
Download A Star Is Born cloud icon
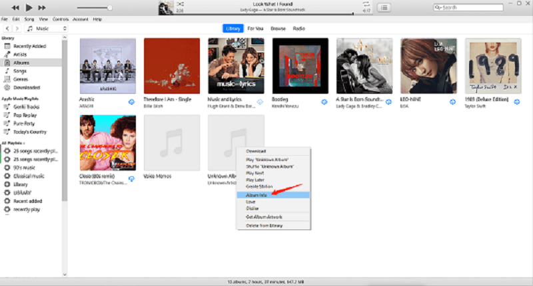(388, 102)
